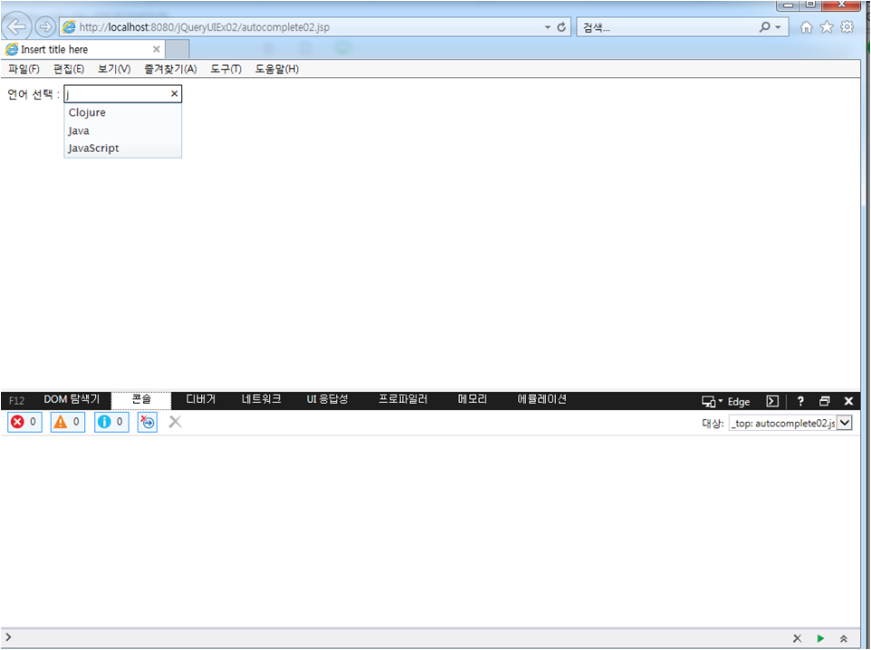Open the 도움말(H) menu
This screenshot has width=871, height=650.
[277, 69]
